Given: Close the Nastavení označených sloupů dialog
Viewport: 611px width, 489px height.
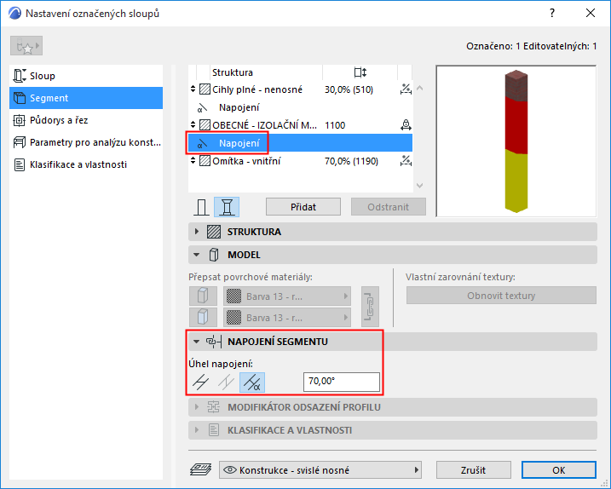Looking at the screenshot, I should (x=591, y=14).
